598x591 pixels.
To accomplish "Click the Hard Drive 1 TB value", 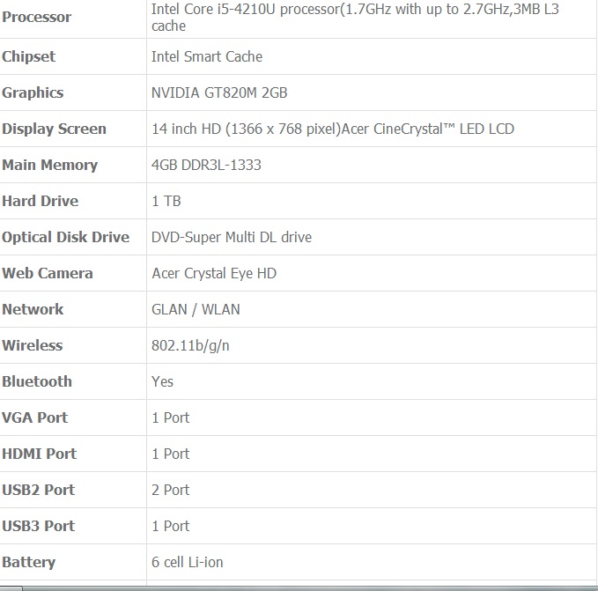I will [x=166, y=201].
